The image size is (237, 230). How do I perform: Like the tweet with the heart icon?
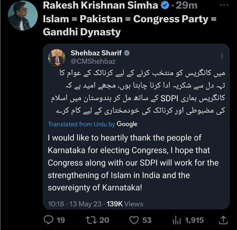point(134,220)
